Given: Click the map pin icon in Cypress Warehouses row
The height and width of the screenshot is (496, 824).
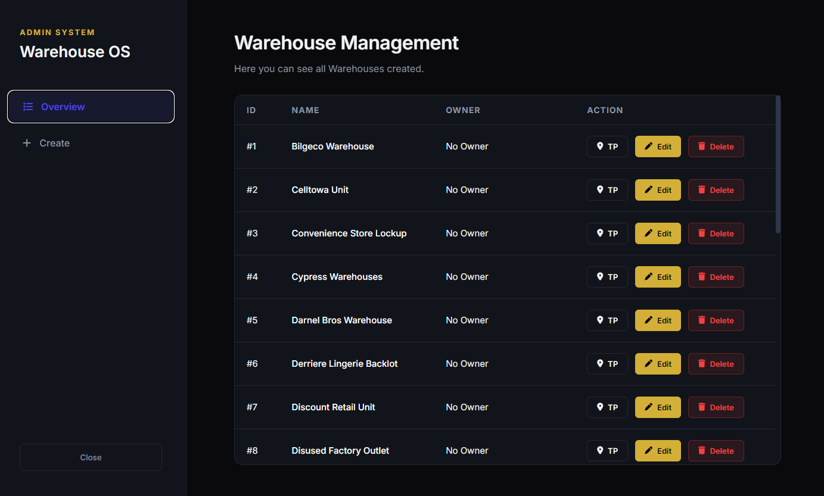Looking at the screenshot, I should click(600, 277).
